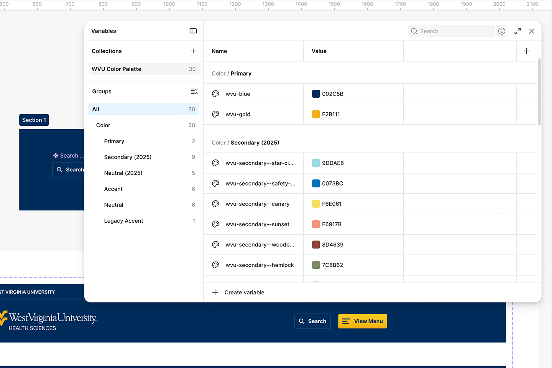Select the Primary group
552x368 pixels.
(144, 141)
